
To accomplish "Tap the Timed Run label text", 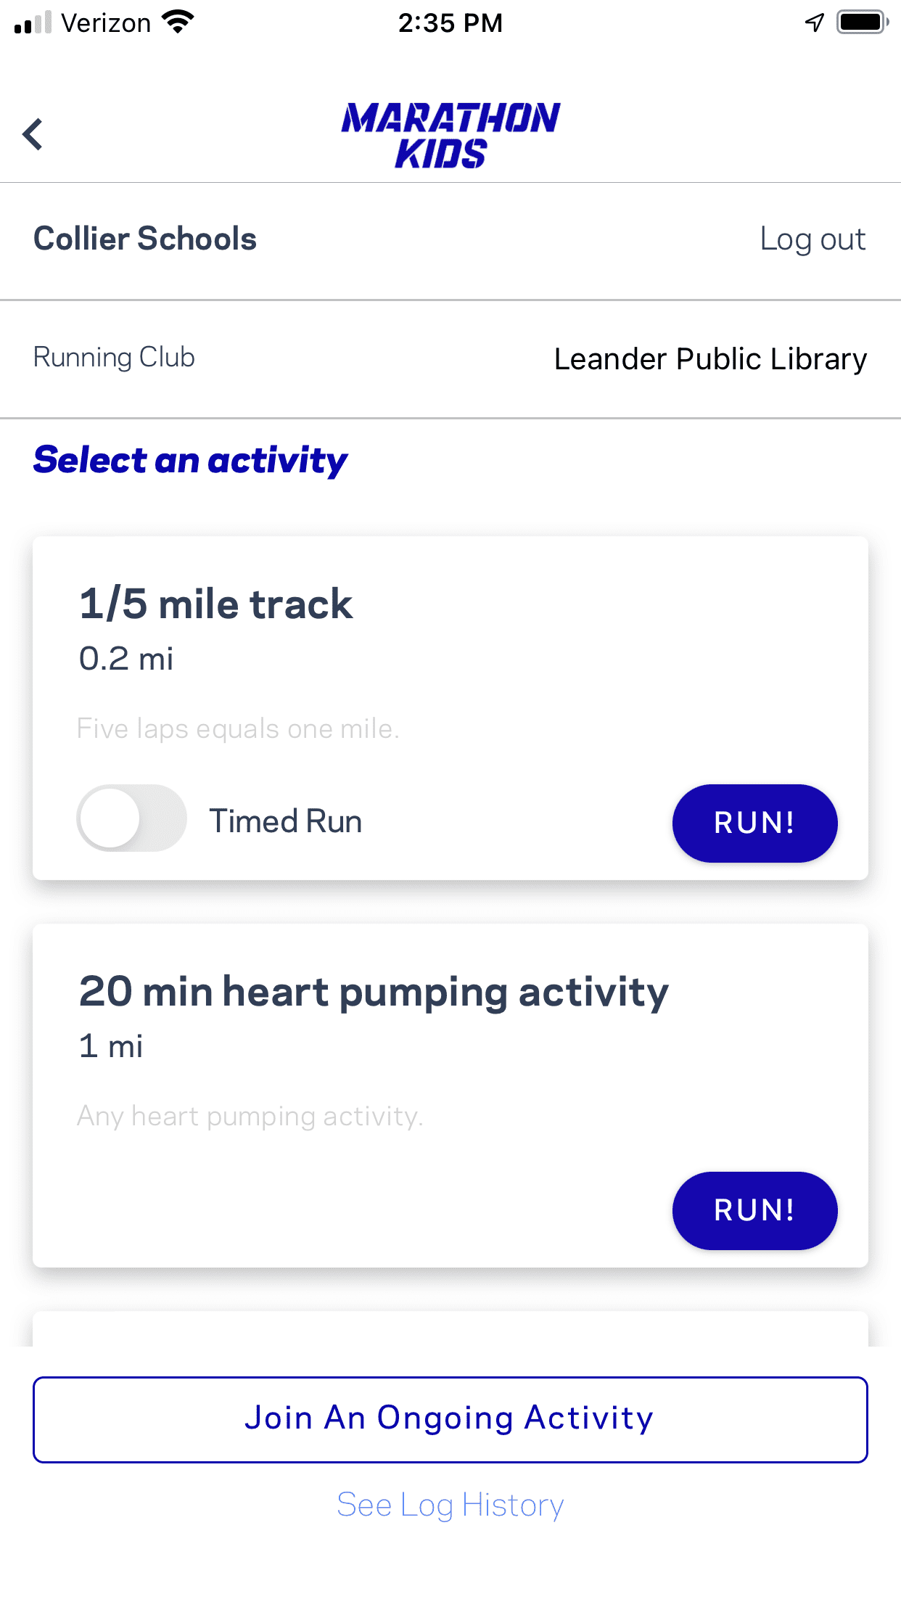I will [286, 821].
